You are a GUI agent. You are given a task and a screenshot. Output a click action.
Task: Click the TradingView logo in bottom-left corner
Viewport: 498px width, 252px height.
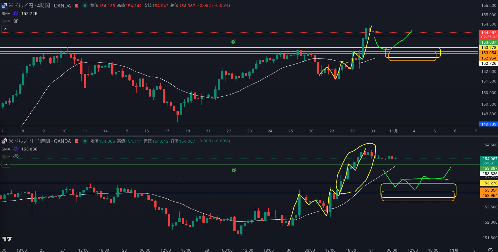coord(7,239)
